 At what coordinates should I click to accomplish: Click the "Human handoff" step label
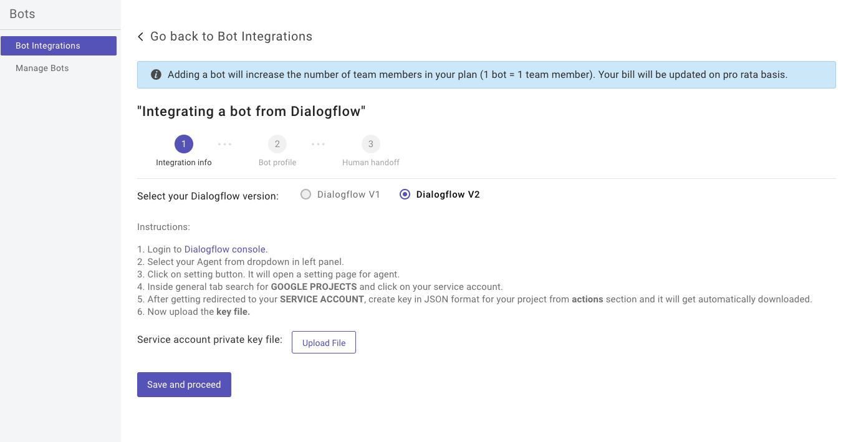click(371, 163)
